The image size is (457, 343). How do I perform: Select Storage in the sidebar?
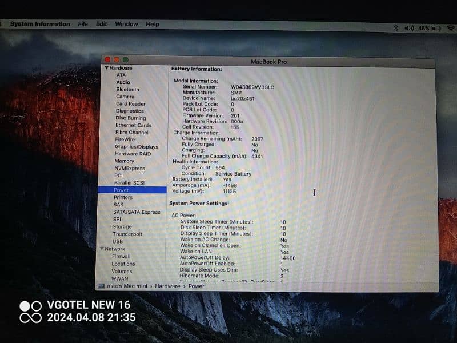(x=122, y=226)
